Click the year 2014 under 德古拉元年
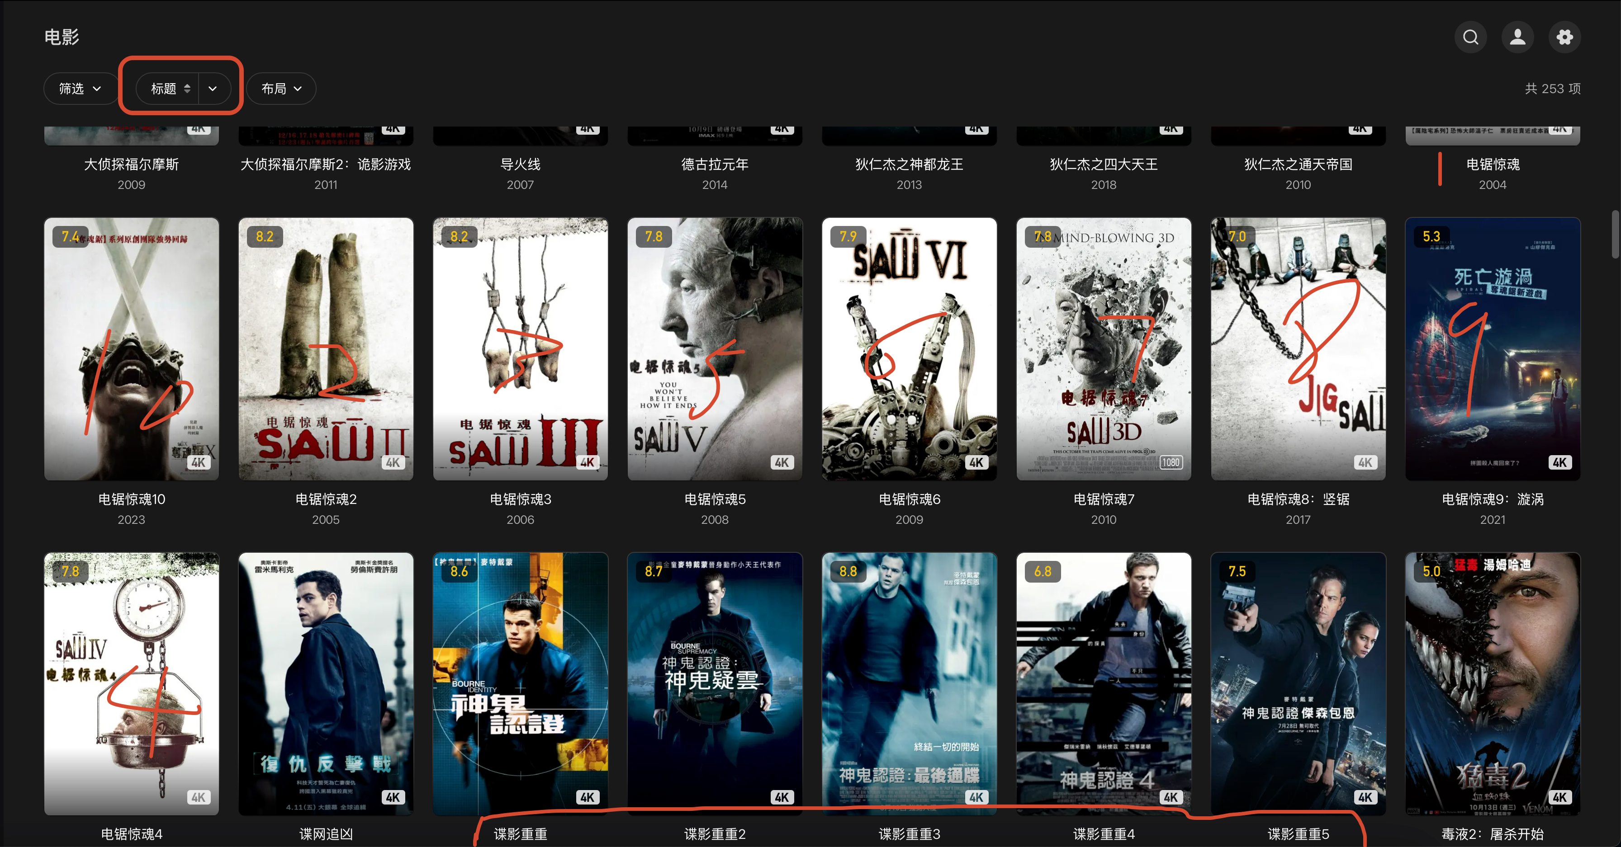This screenshot has height=847, width=1621. (x=715, y=185)
